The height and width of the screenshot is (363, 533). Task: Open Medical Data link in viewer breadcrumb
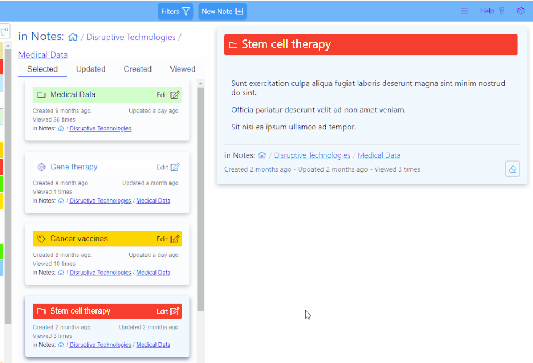[379, 155]
